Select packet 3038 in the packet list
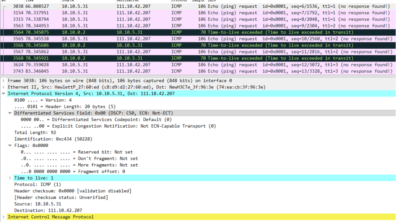Viewport: 396px width, 222px height. (x=198, y=6)
